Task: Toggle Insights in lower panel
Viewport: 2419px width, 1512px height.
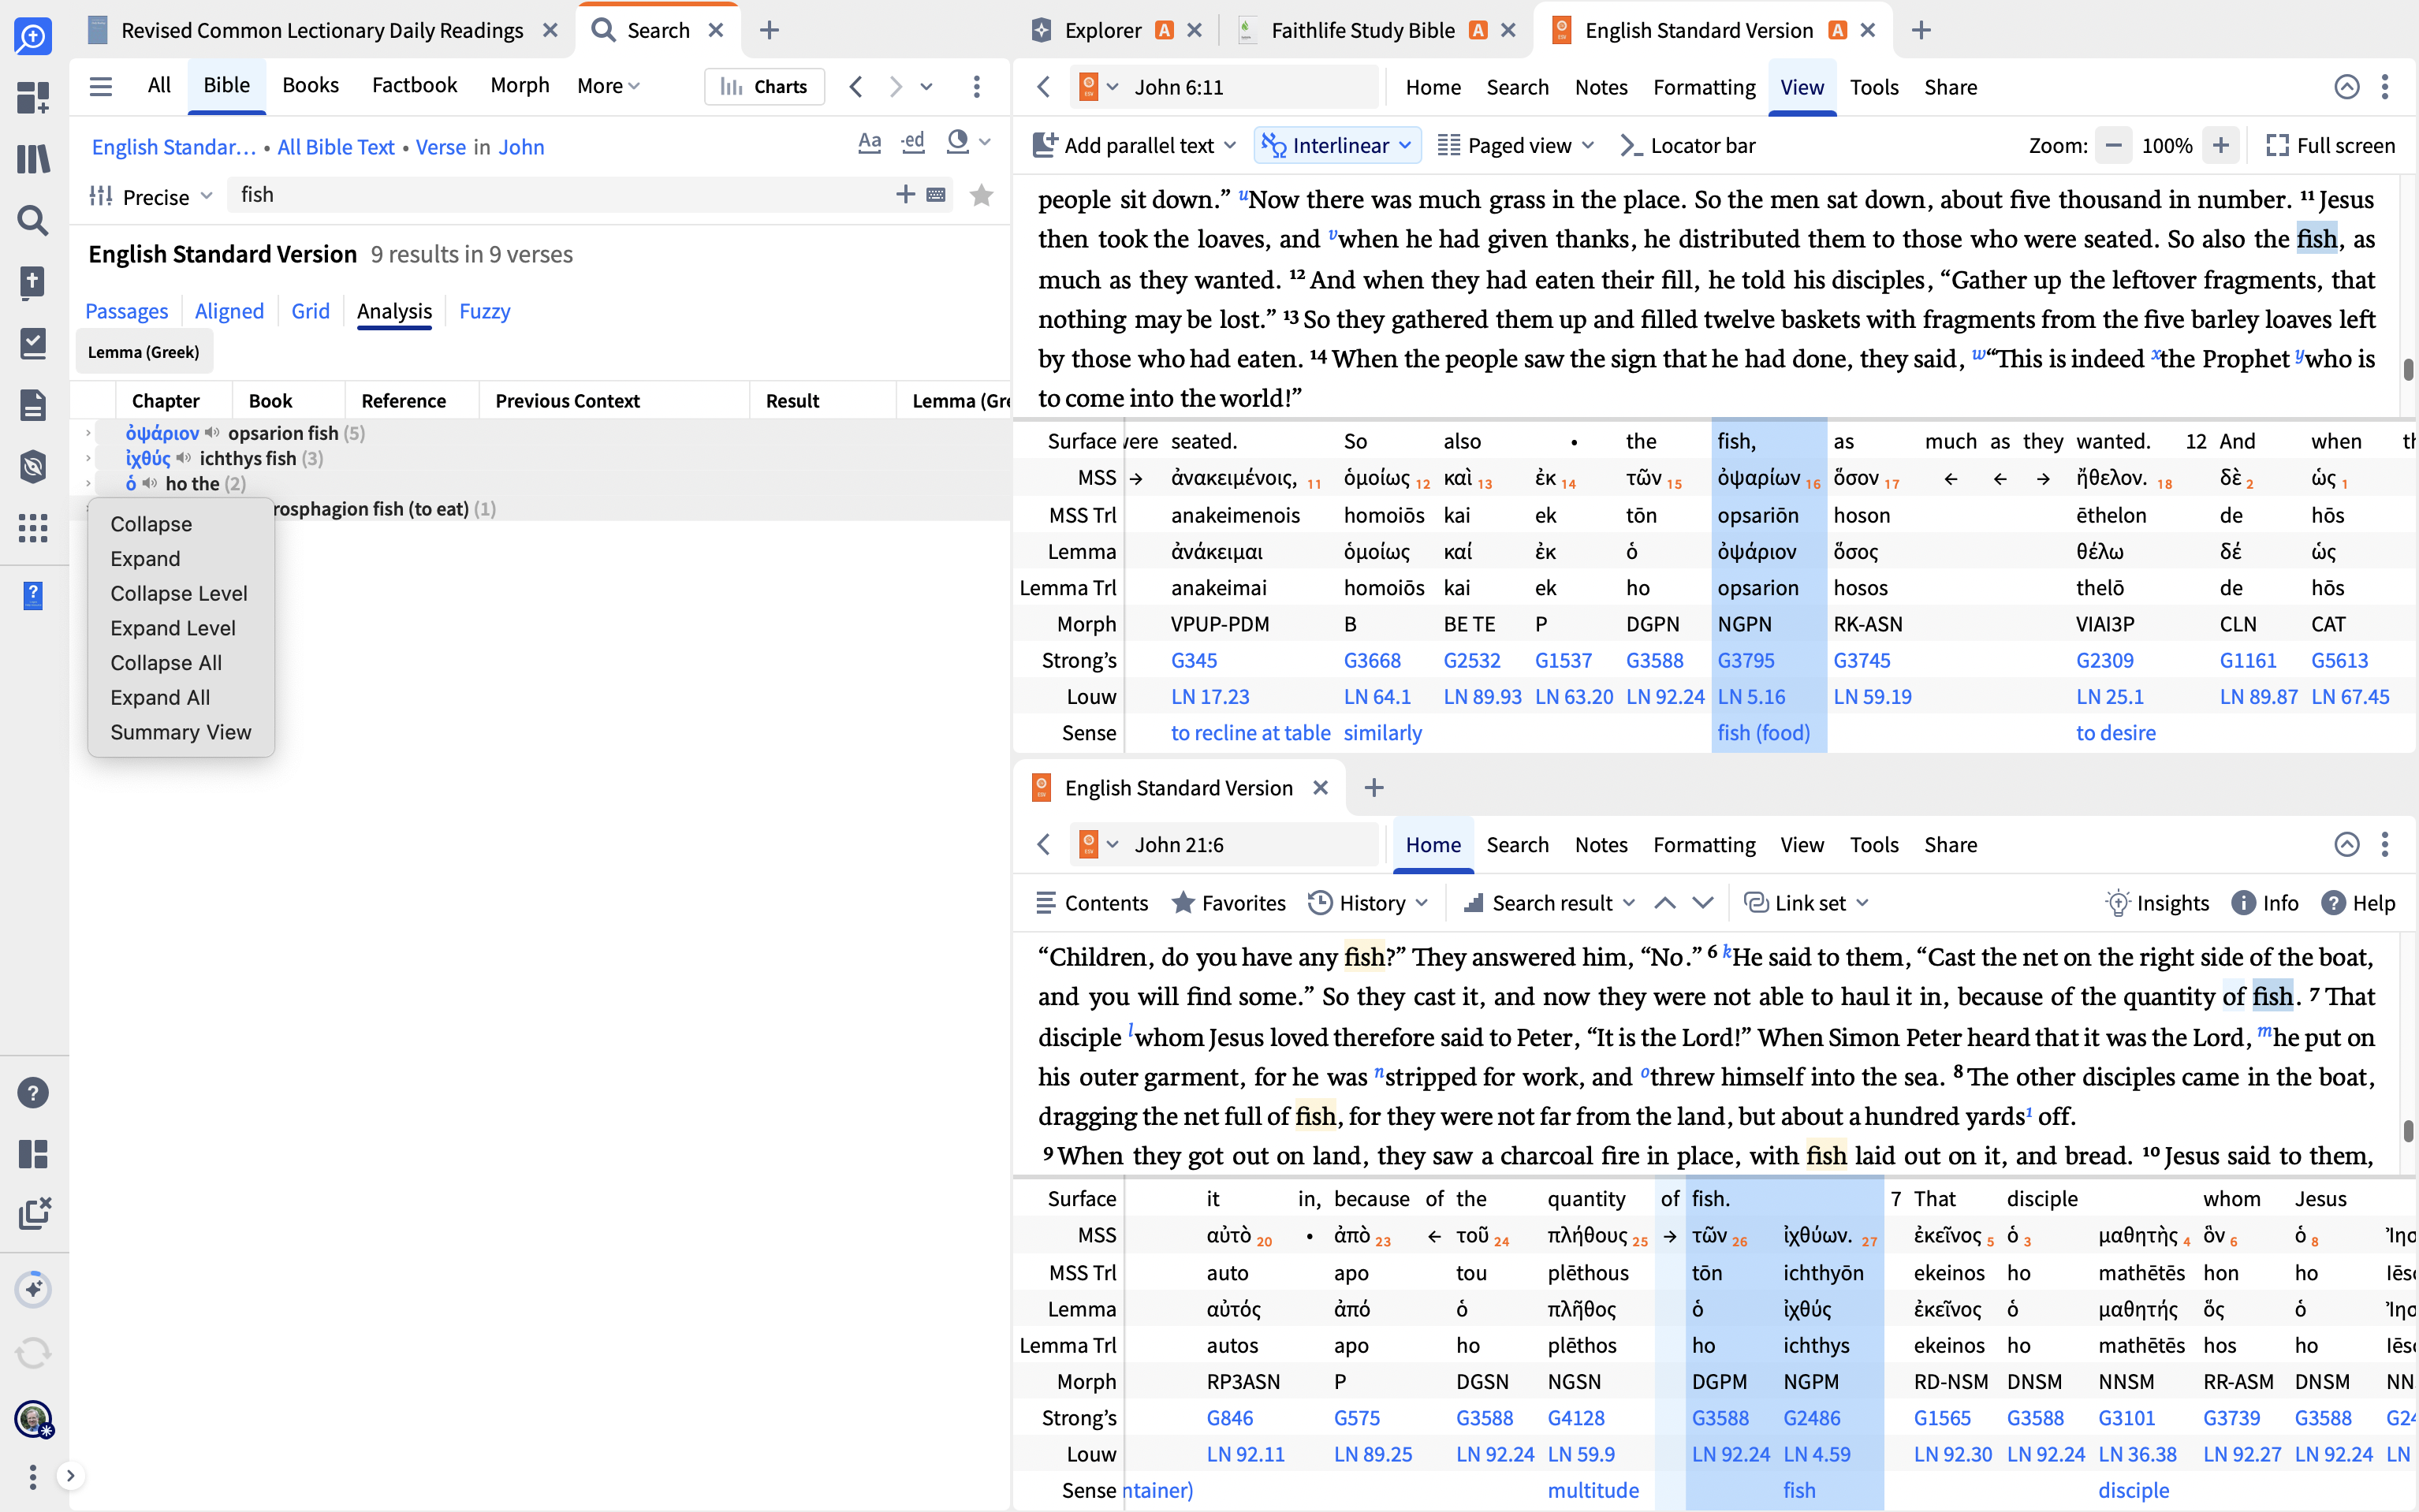Action: (x=2157, y=903)
